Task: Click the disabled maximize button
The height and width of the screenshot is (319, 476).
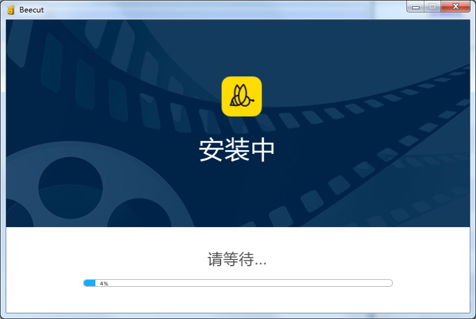Action: click(x=433, y=7)
